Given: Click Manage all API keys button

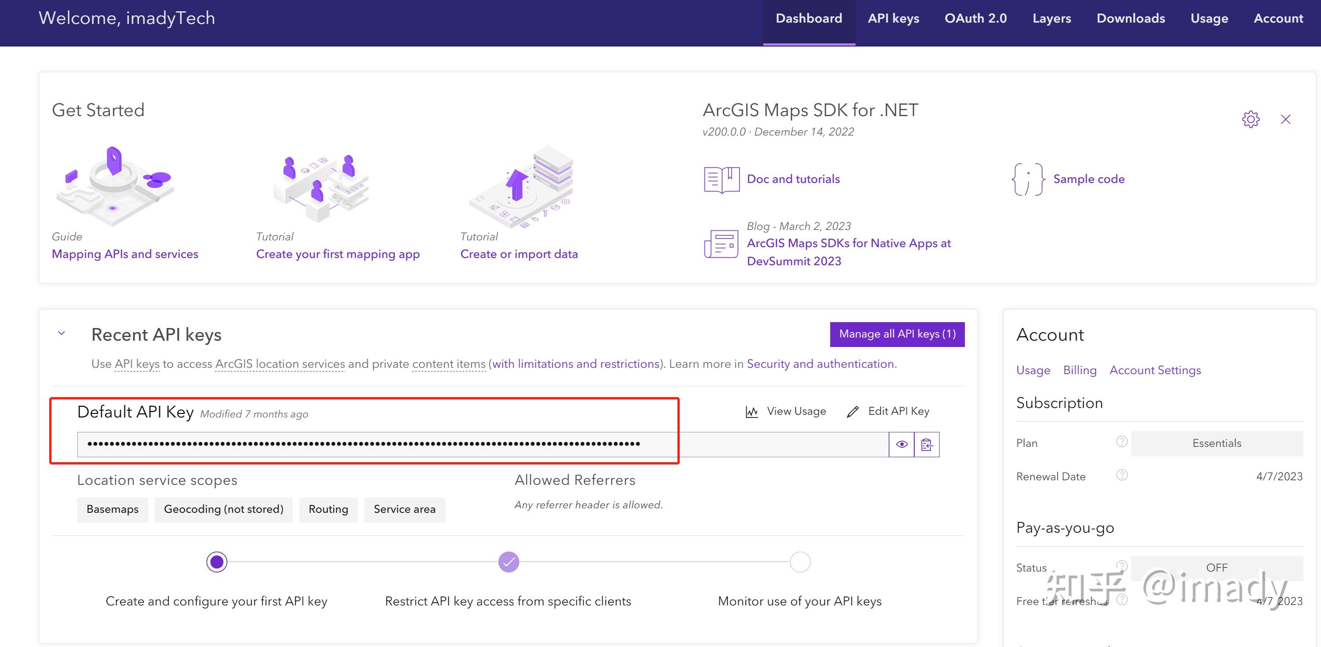Looking at the screenshot, I should coord(897,334).
